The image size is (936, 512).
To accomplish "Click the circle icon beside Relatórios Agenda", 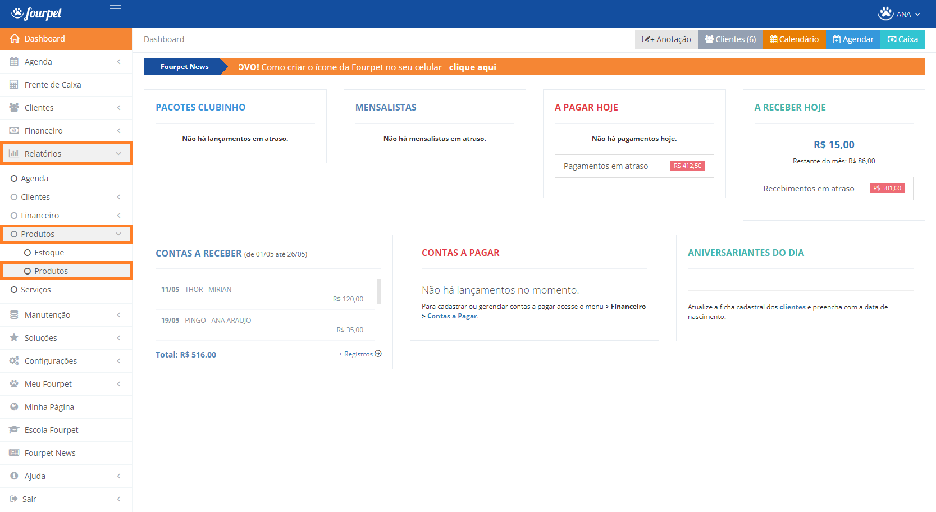I will click(14, 179).
